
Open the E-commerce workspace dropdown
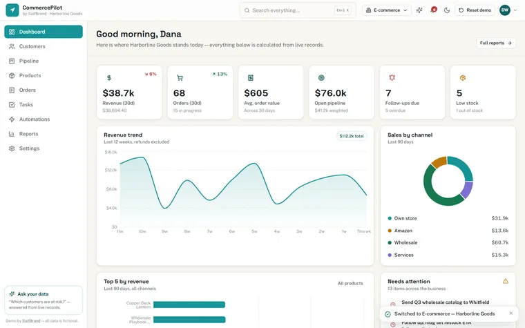(x=386, y=10)
